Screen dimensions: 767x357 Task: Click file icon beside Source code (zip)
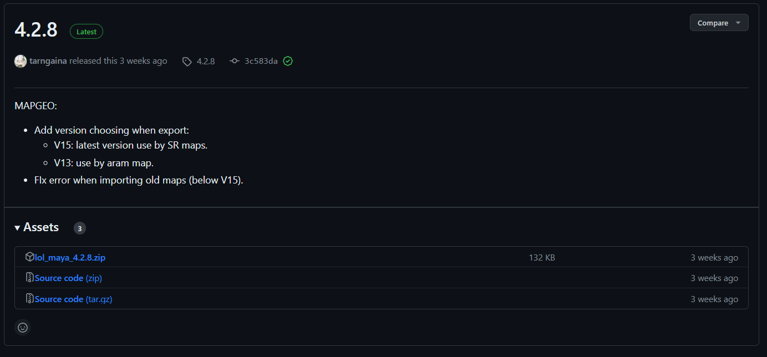click(30, 278)
